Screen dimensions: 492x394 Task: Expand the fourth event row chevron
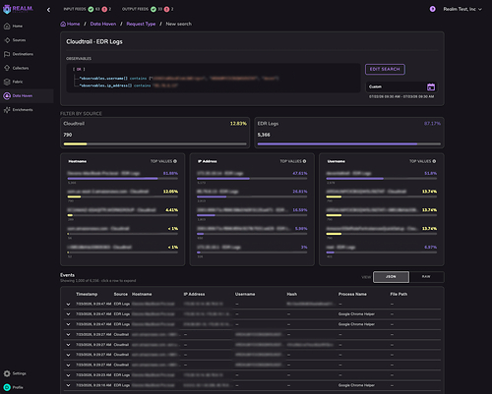pos(68,335)
